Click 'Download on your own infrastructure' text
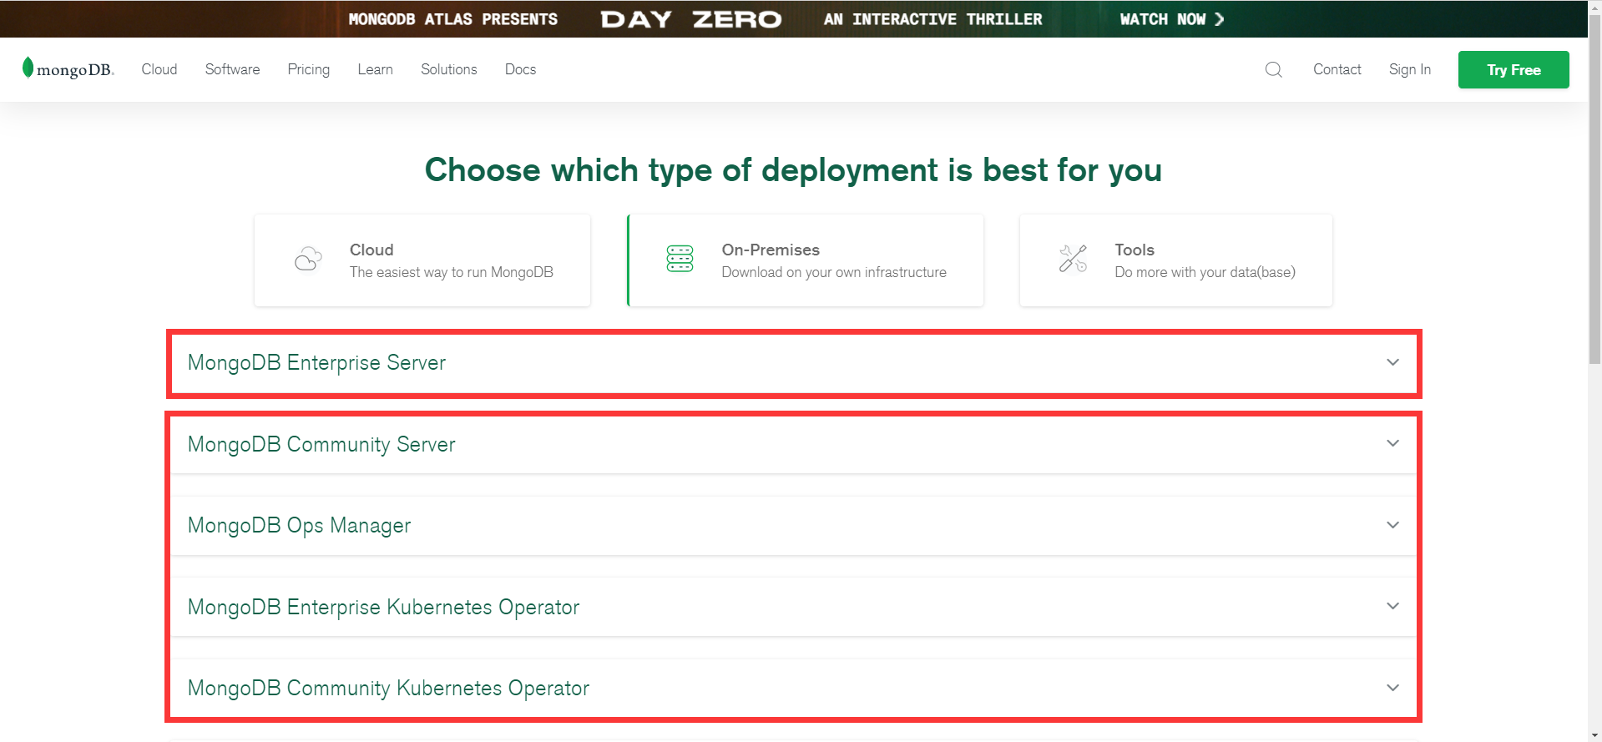1602x742 pixels. (x=834, y=272)
